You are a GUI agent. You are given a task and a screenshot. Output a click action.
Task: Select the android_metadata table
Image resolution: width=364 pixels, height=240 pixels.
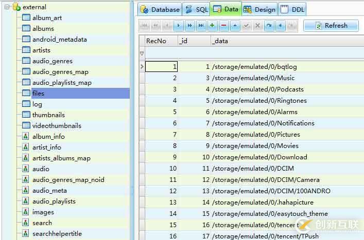pos(60,40)
